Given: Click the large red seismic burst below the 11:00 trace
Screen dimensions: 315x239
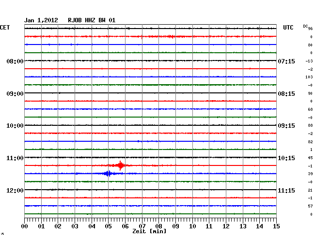Looking at the screenshot, I should [120, 165].
